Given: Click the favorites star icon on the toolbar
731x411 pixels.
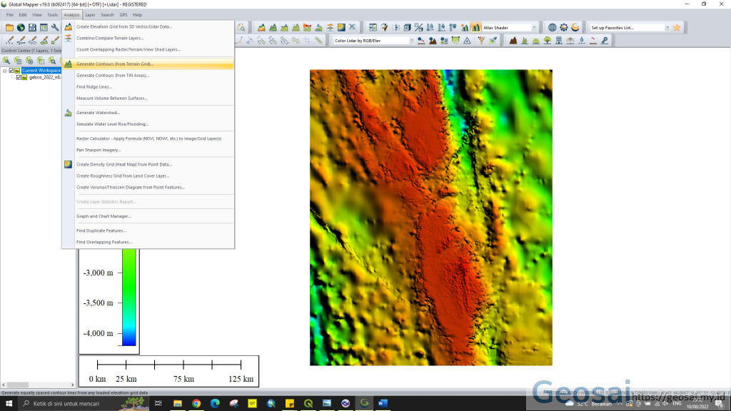Looking at the screenshot, I should pos(677,27).
